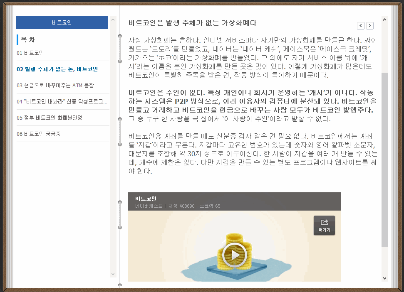Click the 퍼가기 share button
Image resolution: width=404 pixels, height=292 pixels.
pos(324,226)
